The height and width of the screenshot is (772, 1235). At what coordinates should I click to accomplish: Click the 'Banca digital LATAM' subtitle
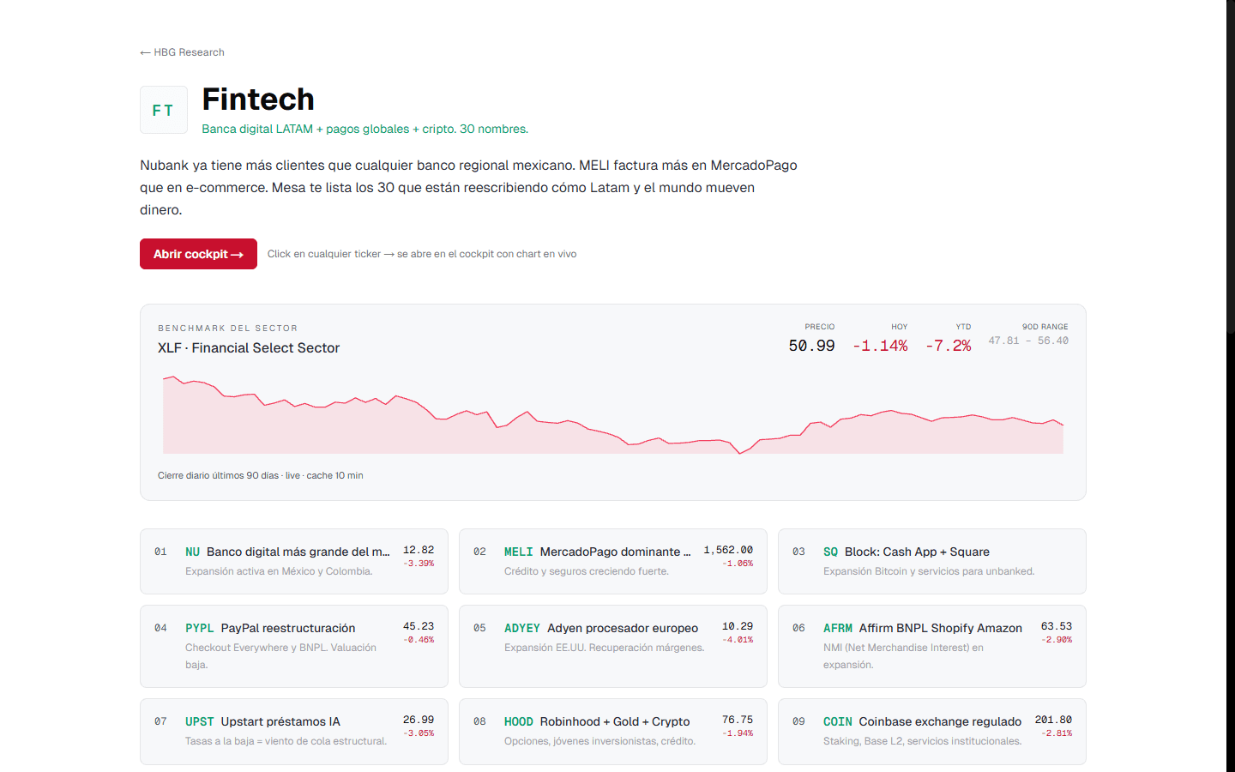click(364, 129)
